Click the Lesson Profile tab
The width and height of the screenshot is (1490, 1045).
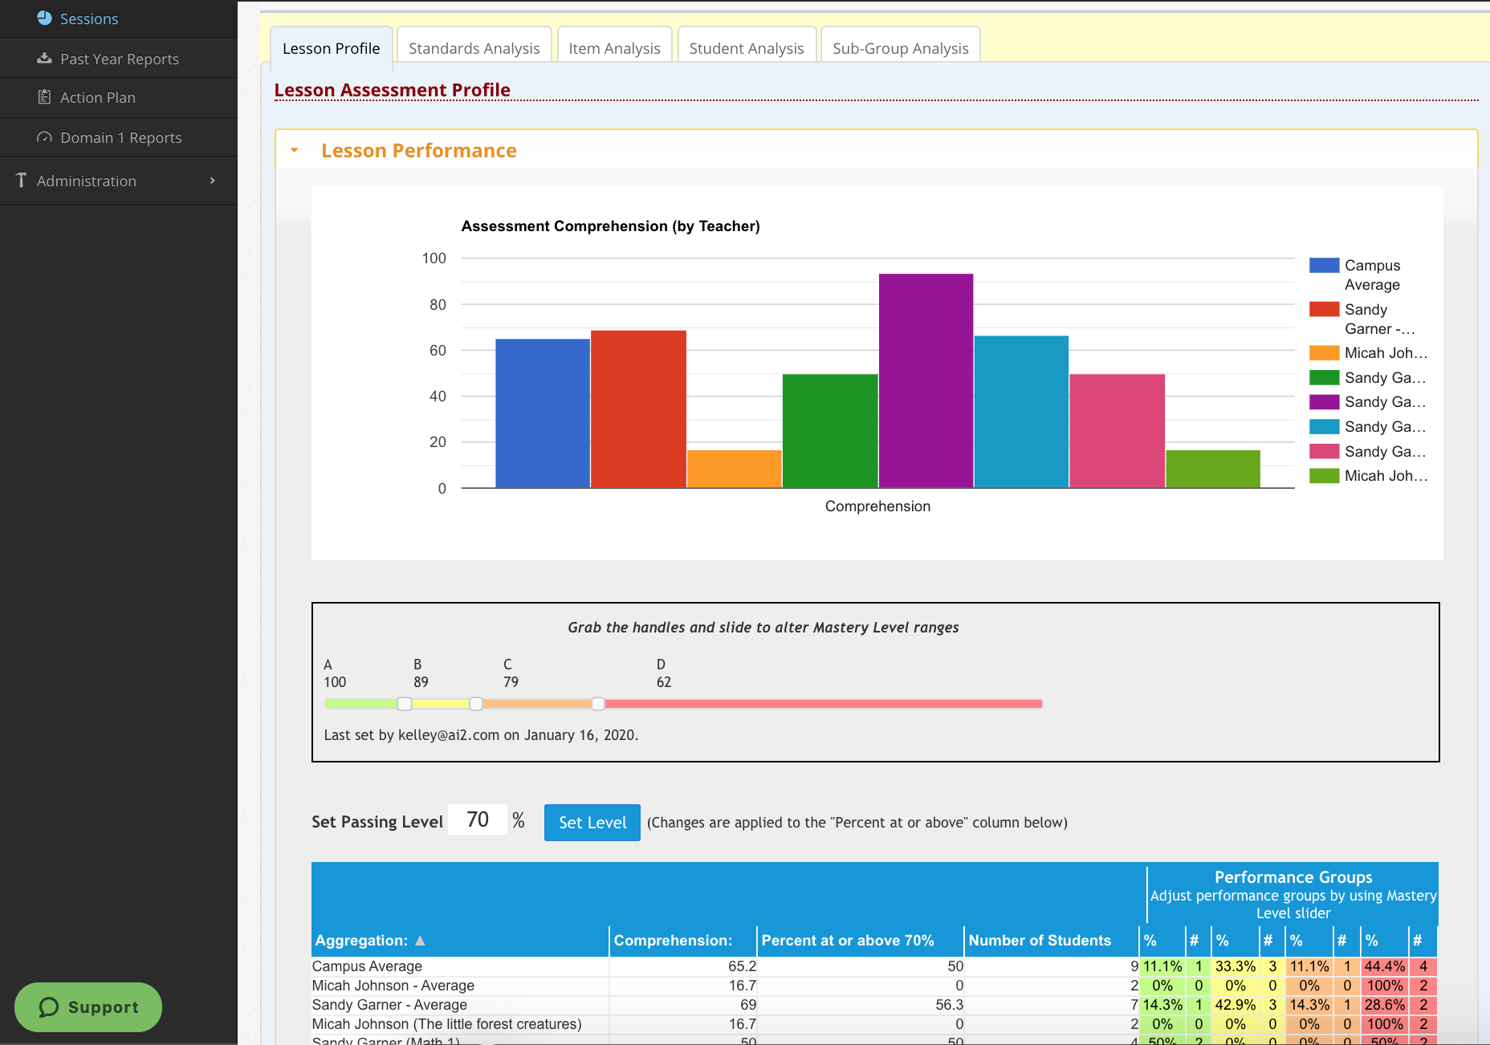pos(331,48)
